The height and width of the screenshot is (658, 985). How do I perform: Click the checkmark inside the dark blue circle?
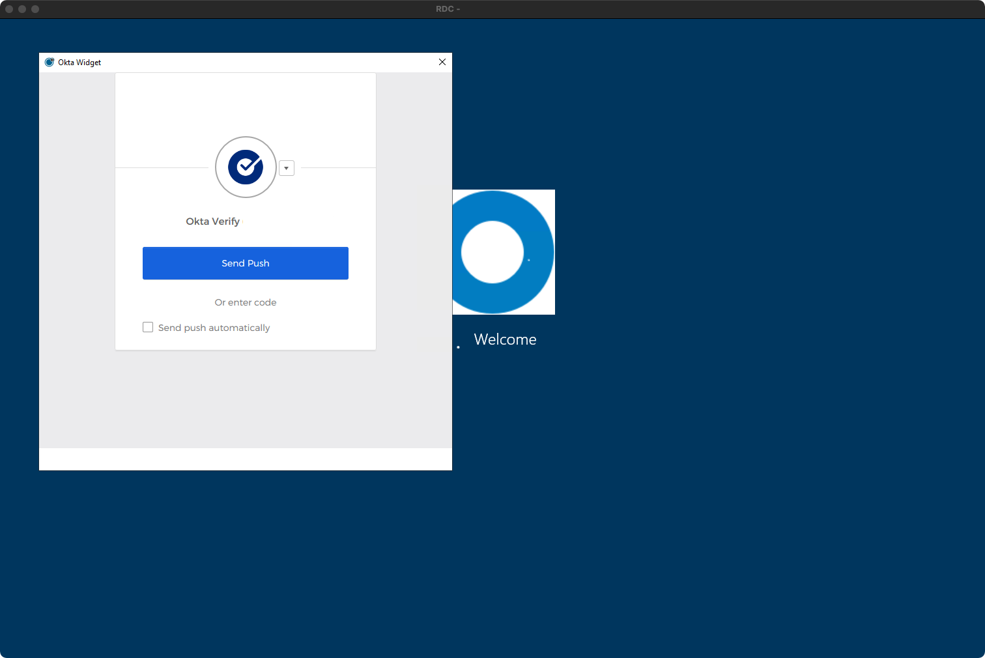(246, 167)
